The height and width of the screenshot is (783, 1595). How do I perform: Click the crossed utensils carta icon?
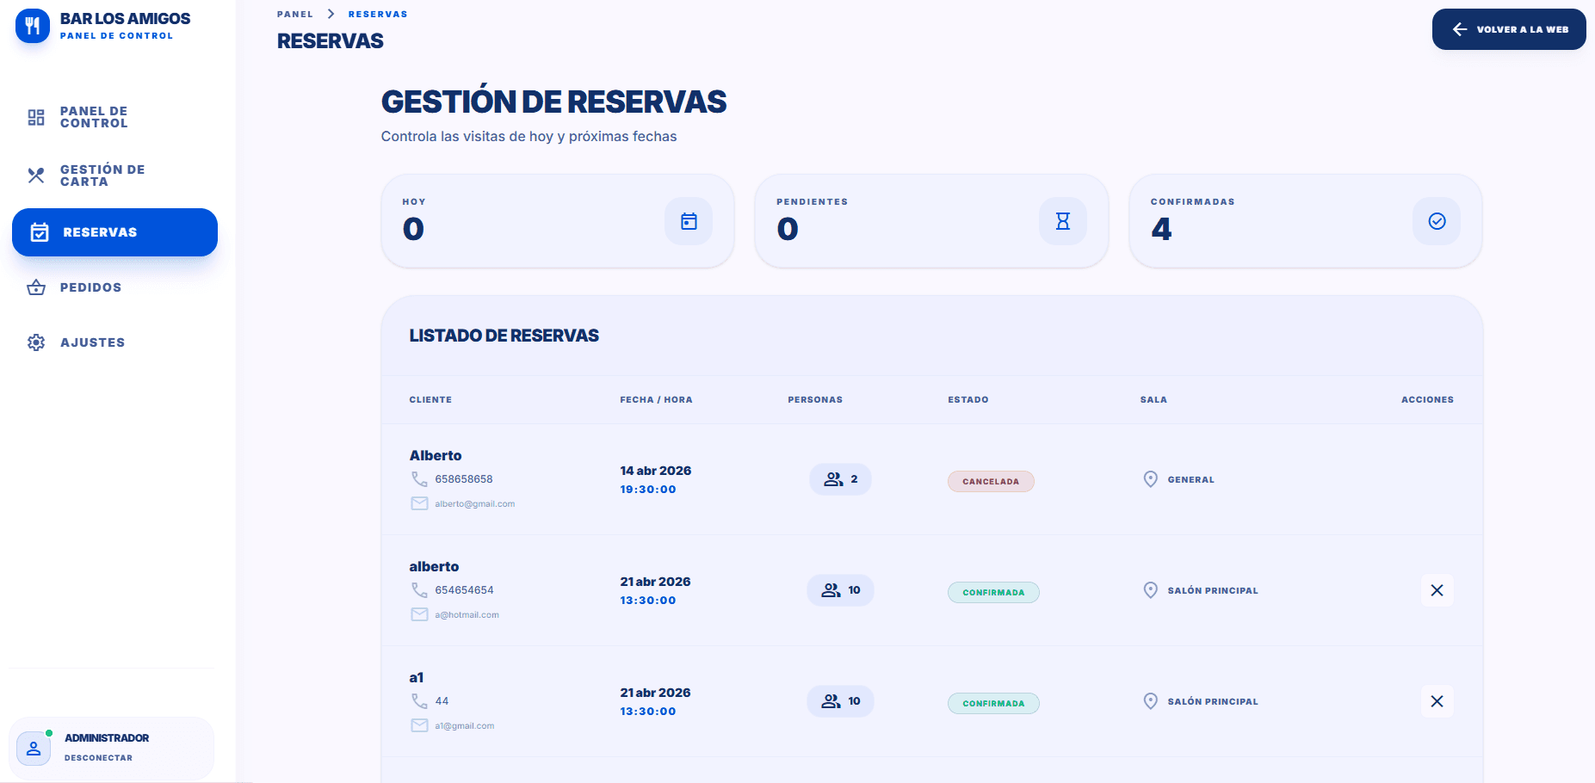[x=36, y=176]
